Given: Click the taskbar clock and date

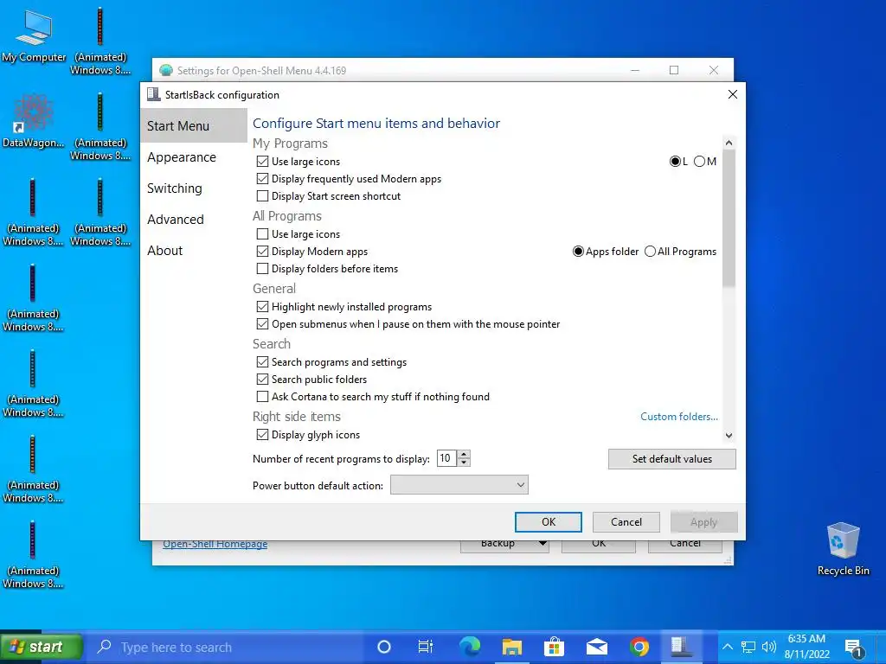Looking at the screenshot, I should pyautogui.click(x=806, y=647).
